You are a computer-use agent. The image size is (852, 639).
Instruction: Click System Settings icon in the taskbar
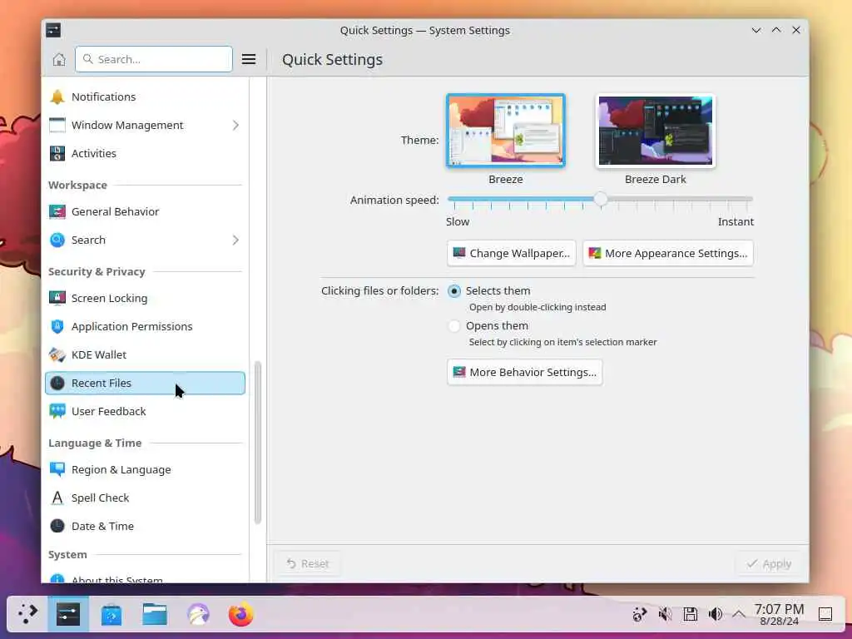click(68, 614)
